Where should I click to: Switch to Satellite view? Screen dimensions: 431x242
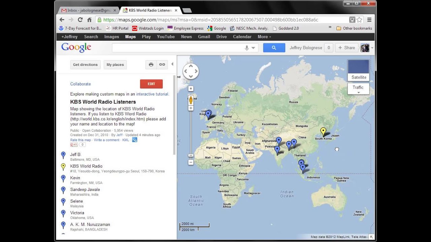pos(359,70)
